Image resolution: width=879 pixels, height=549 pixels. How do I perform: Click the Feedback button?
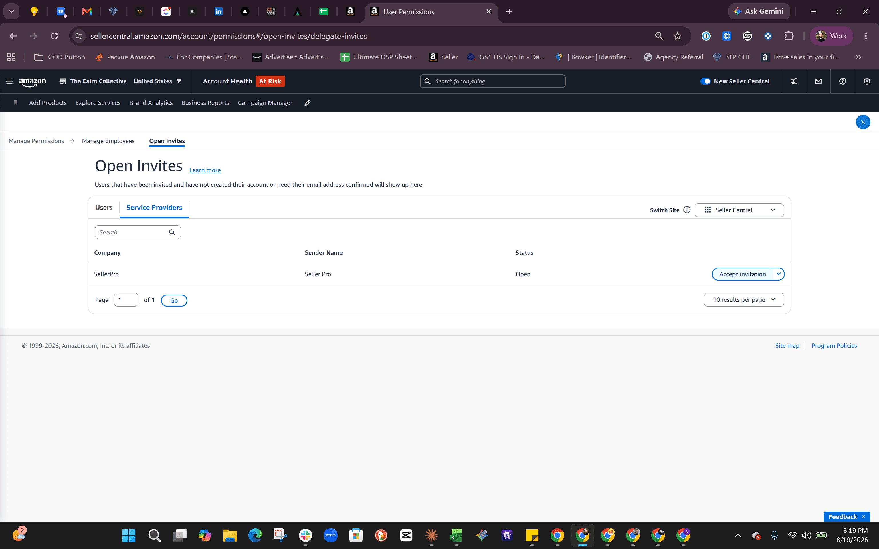point(843,517)
